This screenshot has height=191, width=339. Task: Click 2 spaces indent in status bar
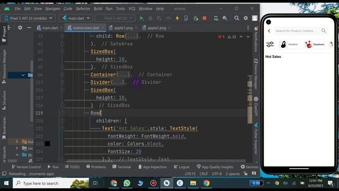pyautogui.click(x=233, y=174)
